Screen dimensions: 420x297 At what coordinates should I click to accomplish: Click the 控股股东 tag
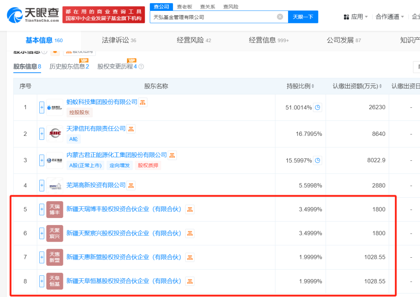(79, 112)
